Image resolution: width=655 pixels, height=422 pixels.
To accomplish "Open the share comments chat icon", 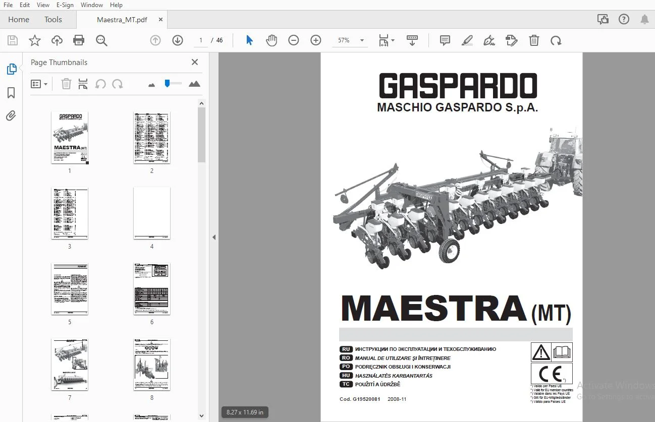I will (x=603, y=20).
